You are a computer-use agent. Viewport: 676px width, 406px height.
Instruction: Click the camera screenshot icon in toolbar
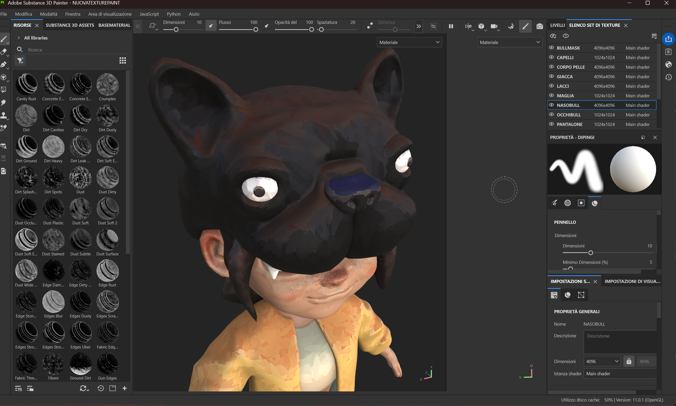point(539,26)
